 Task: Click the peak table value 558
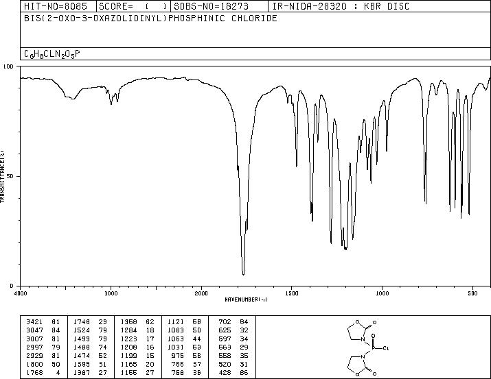tap(225, 356)
